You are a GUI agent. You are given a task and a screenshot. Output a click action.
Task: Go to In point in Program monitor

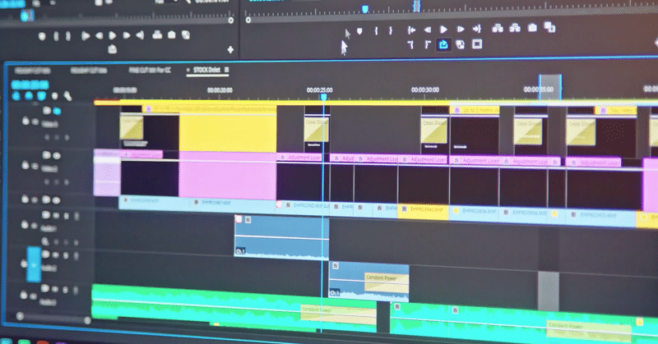tap(411, 30)
